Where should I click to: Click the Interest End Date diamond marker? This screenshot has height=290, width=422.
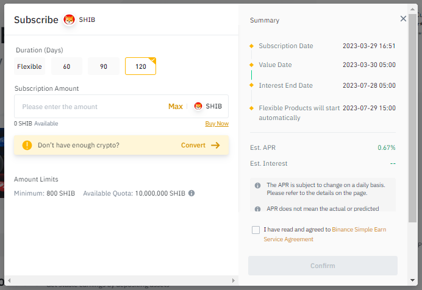251,85
